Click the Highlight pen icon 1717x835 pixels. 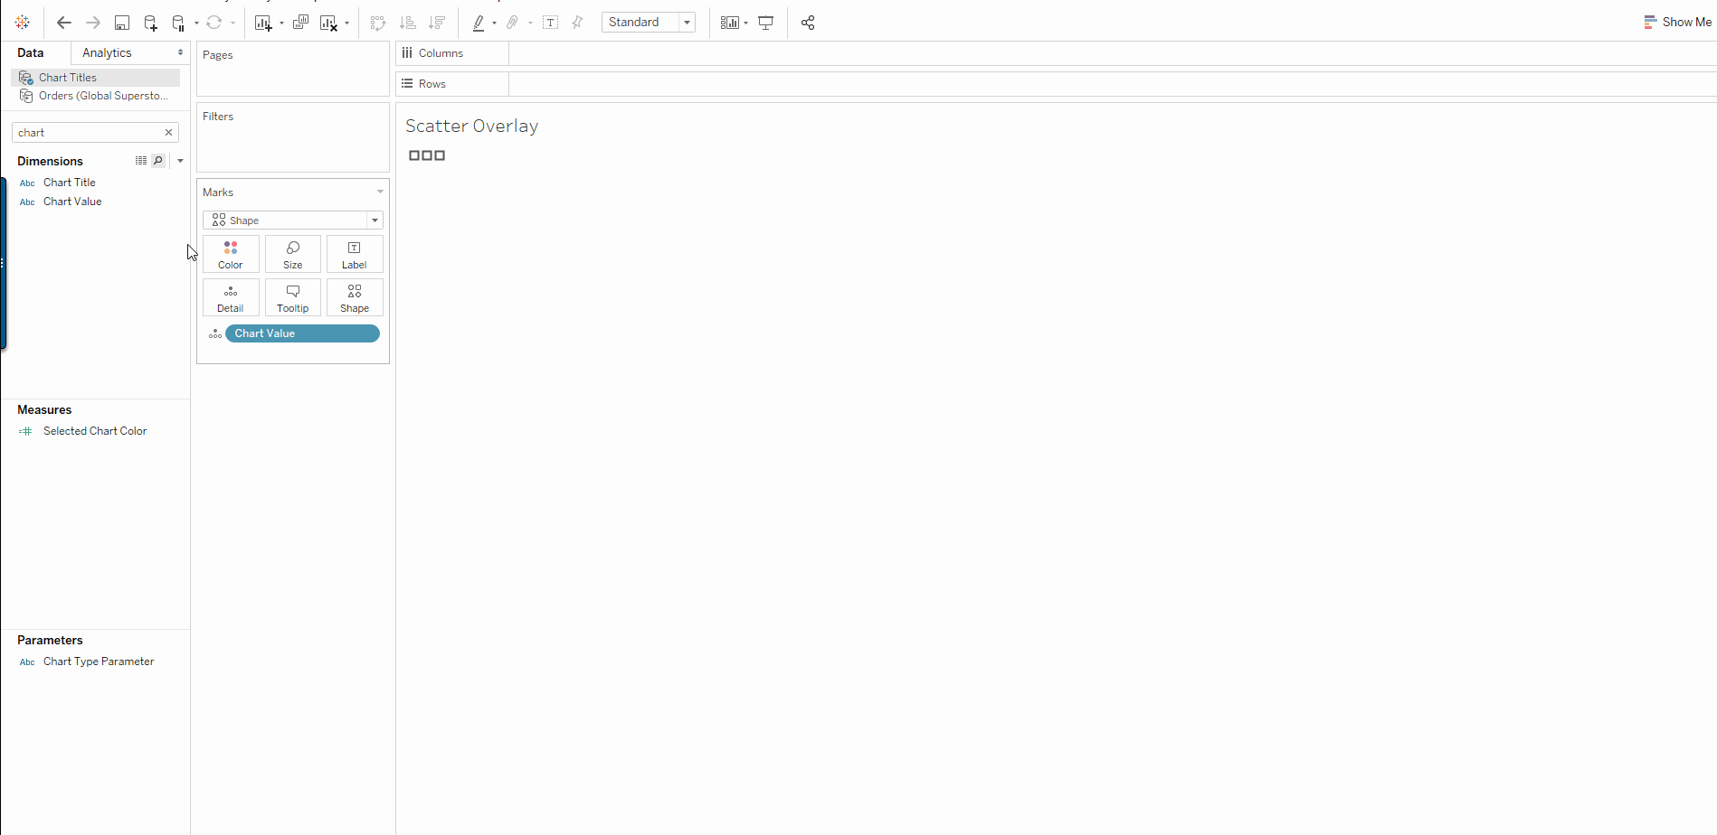pos(479,23)
